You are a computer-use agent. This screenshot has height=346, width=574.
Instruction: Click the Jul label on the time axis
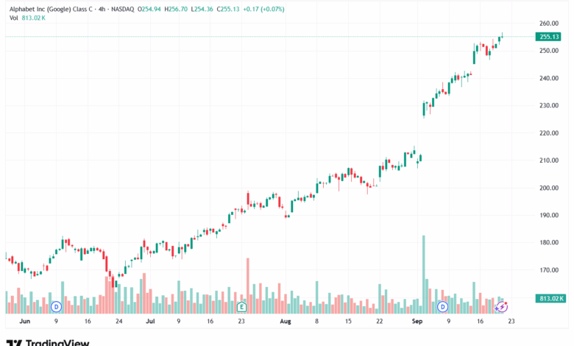(x=150, y=322)
